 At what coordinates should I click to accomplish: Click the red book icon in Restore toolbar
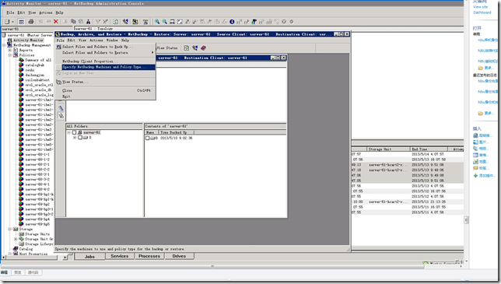click(x=203, y=48)
